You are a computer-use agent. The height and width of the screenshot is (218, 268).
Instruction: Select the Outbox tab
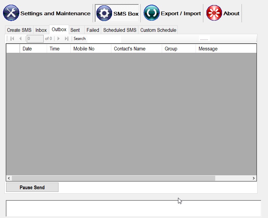[59, 29]
